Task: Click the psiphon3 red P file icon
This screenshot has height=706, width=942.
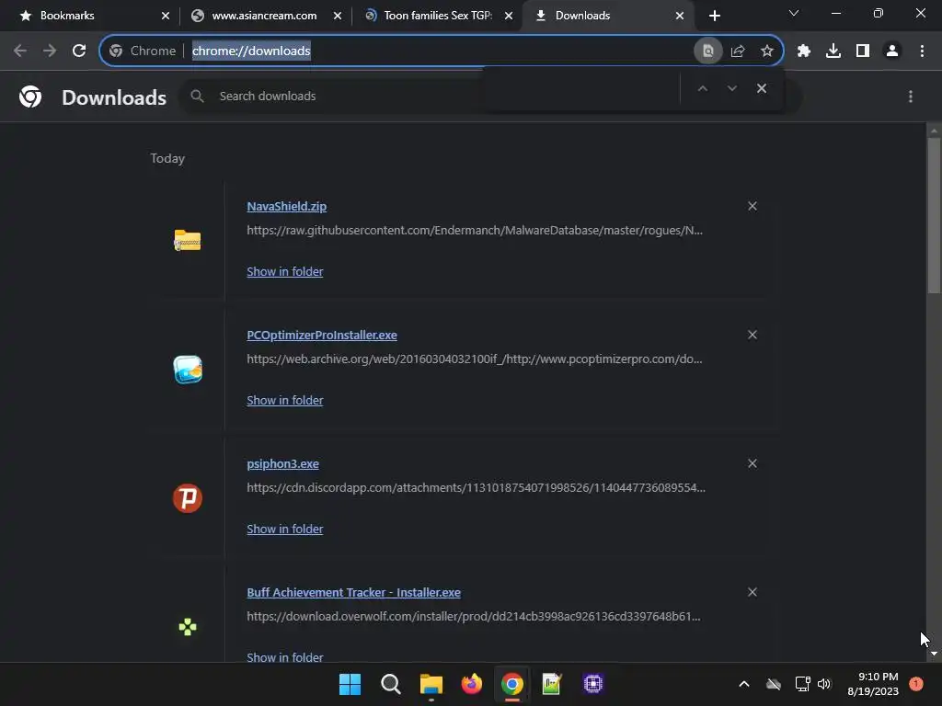Action: click(188, 498)
